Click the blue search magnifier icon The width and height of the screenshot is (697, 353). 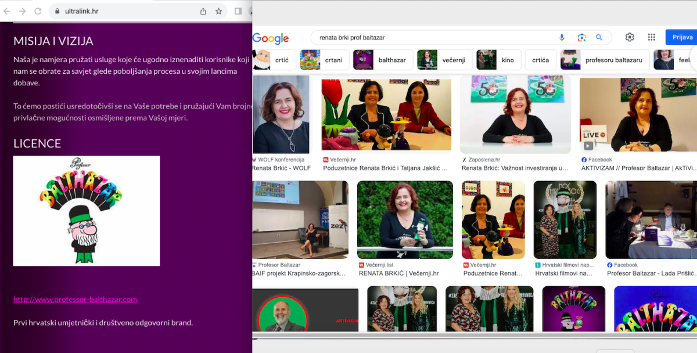pyautogui.click(x=599, y=38)
